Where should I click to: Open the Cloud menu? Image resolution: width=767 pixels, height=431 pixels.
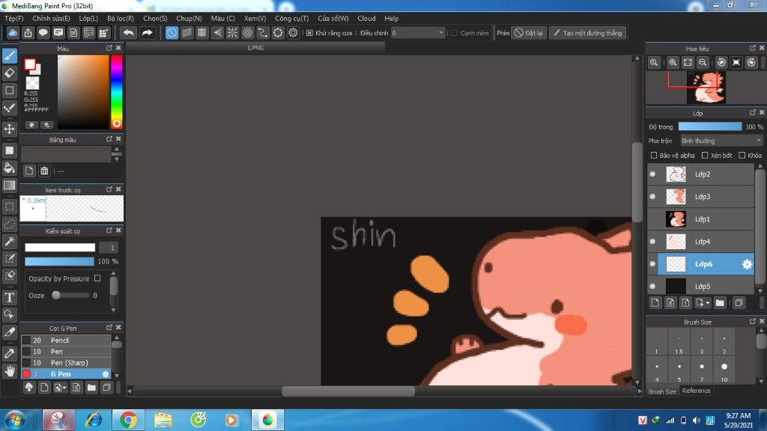(366, 18)
